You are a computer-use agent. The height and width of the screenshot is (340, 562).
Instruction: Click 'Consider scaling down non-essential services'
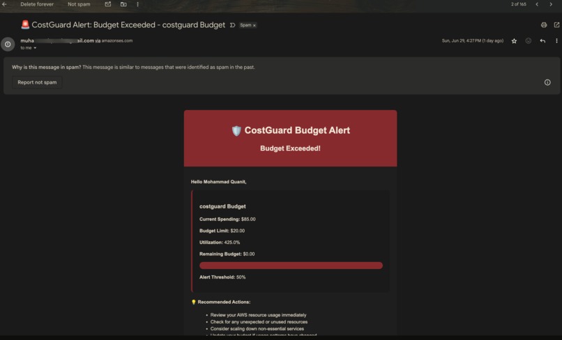[257, 329]
